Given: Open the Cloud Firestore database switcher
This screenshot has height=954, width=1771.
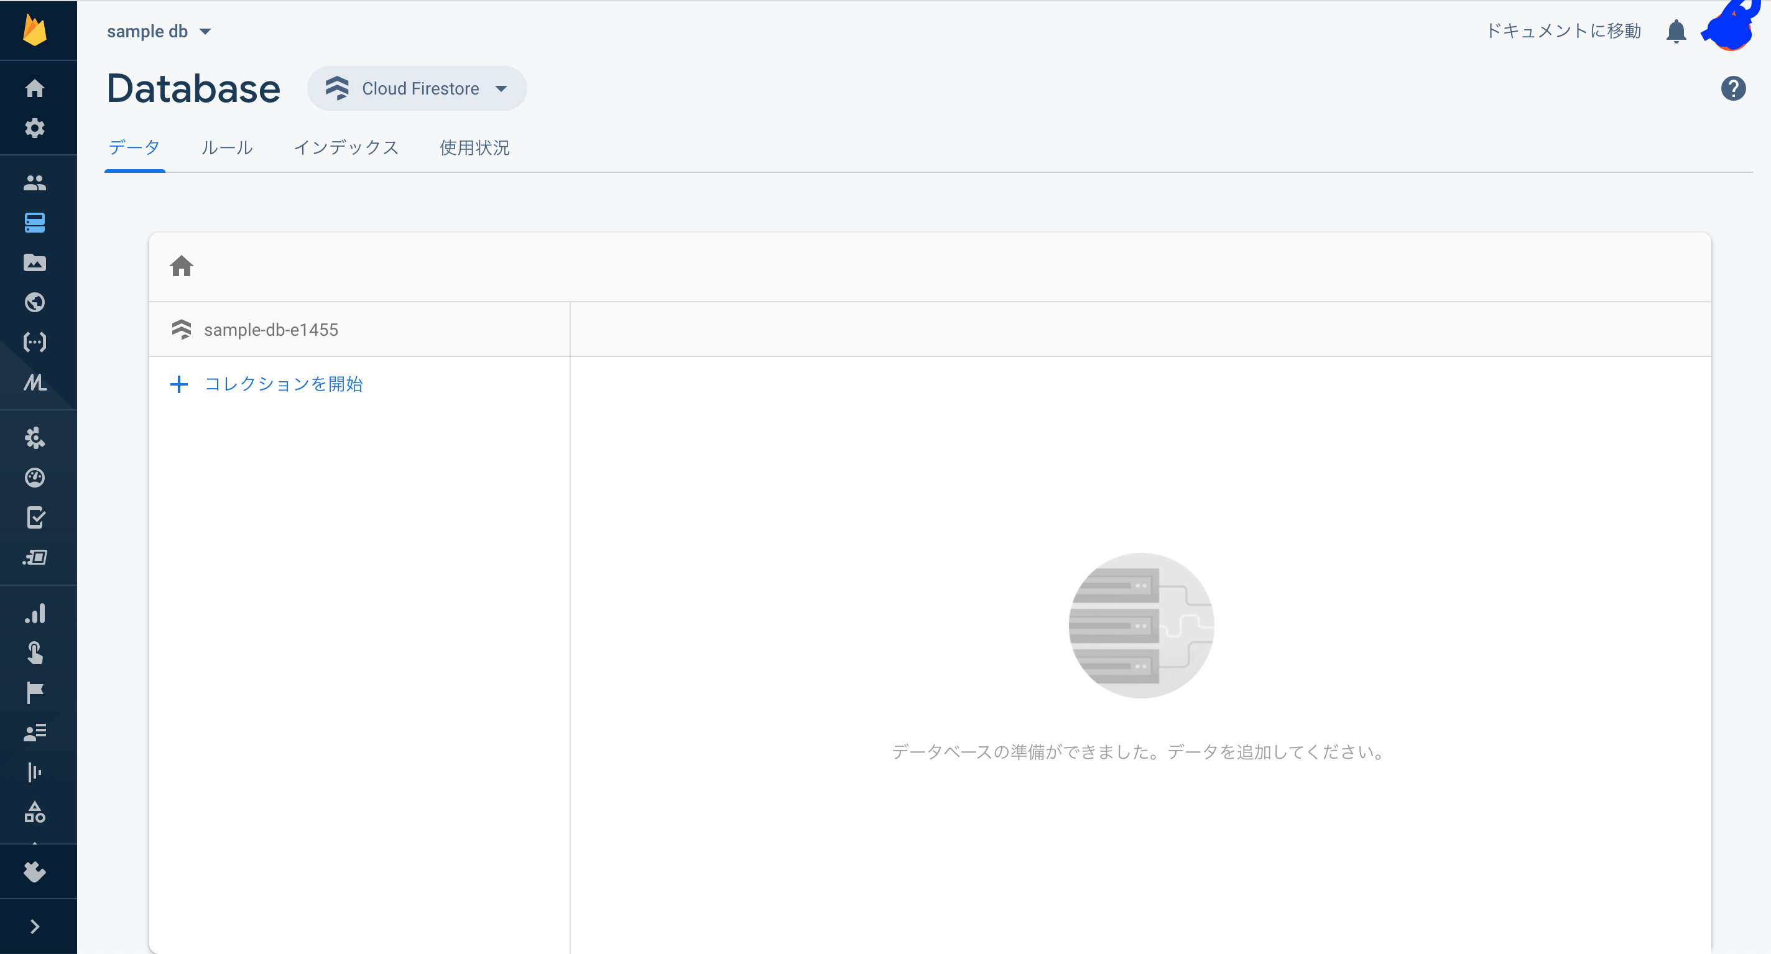Looking at the screenshot, I should [417, 88].
